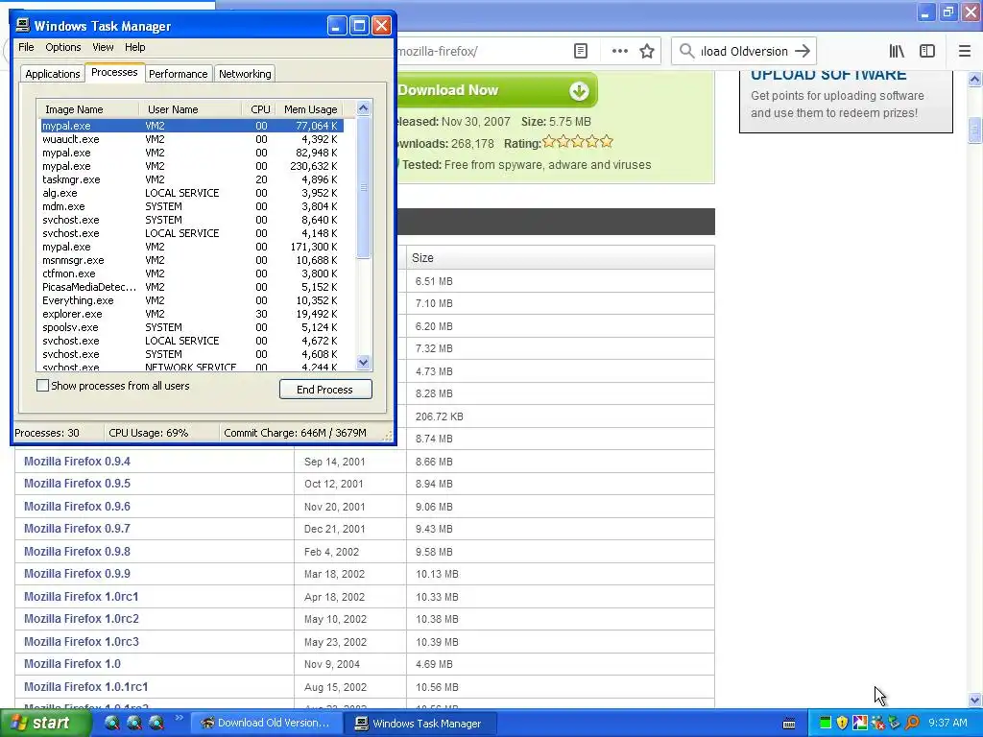
Task: Click the browser search input field
Action: (744, 52)
